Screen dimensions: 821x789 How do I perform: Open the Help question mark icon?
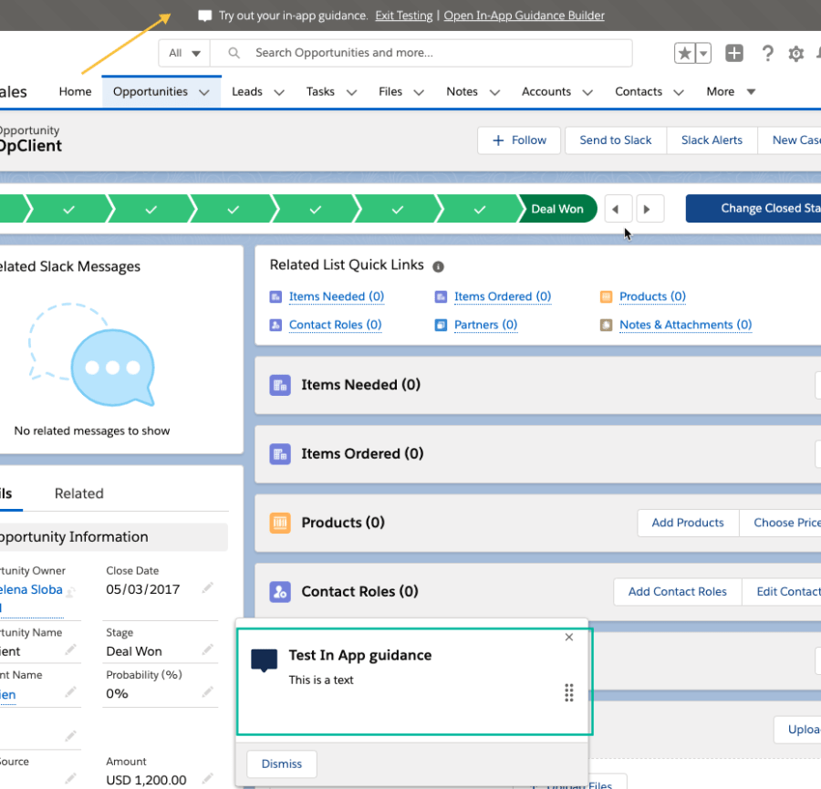[768, 54]
